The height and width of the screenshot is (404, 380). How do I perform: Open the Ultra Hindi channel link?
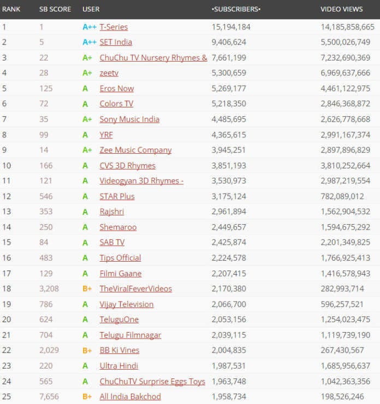[x=119, y=366]
